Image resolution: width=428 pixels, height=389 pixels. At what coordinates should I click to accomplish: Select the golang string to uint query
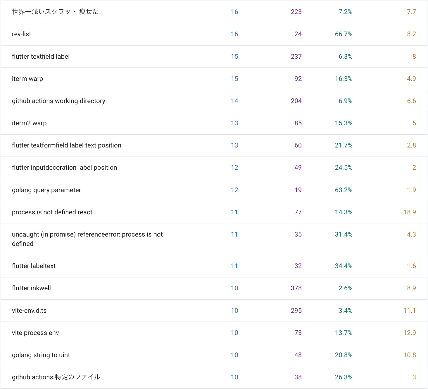pos(41,355)
